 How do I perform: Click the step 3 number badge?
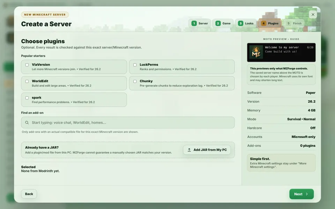coord(240,23)
